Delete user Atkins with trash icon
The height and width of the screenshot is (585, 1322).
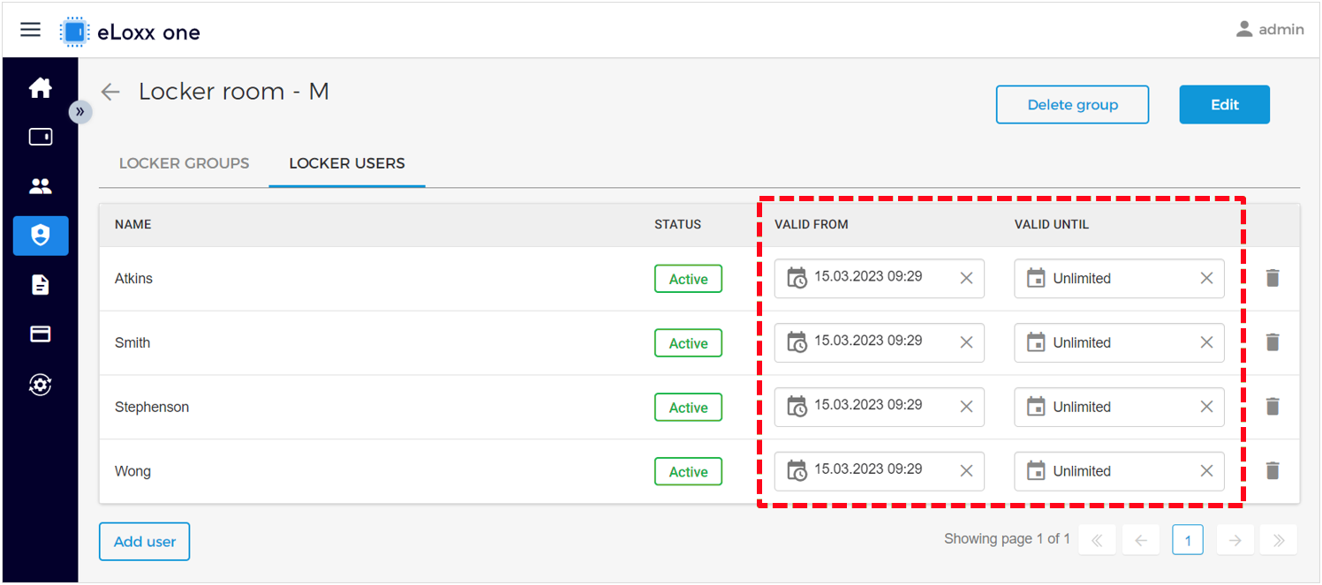point(1273,278)
